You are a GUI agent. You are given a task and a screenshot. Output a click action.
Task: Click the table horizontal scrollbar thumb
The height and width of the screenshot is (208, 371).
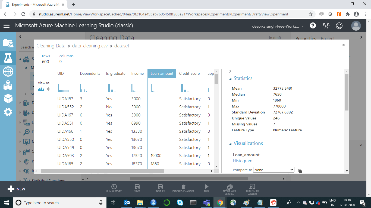(102, 171)
